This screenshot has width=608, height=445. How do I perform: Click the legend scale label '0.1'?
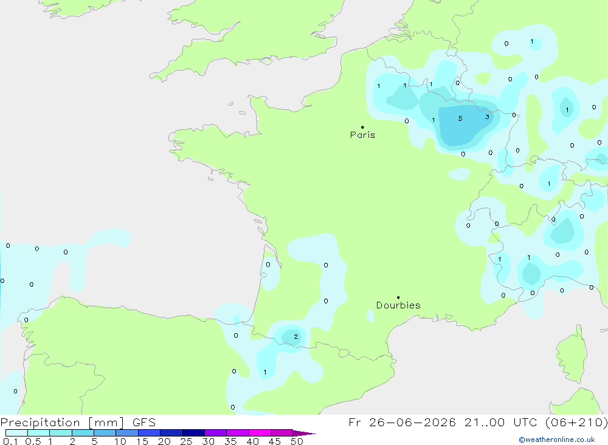click(x=10, y=441)
